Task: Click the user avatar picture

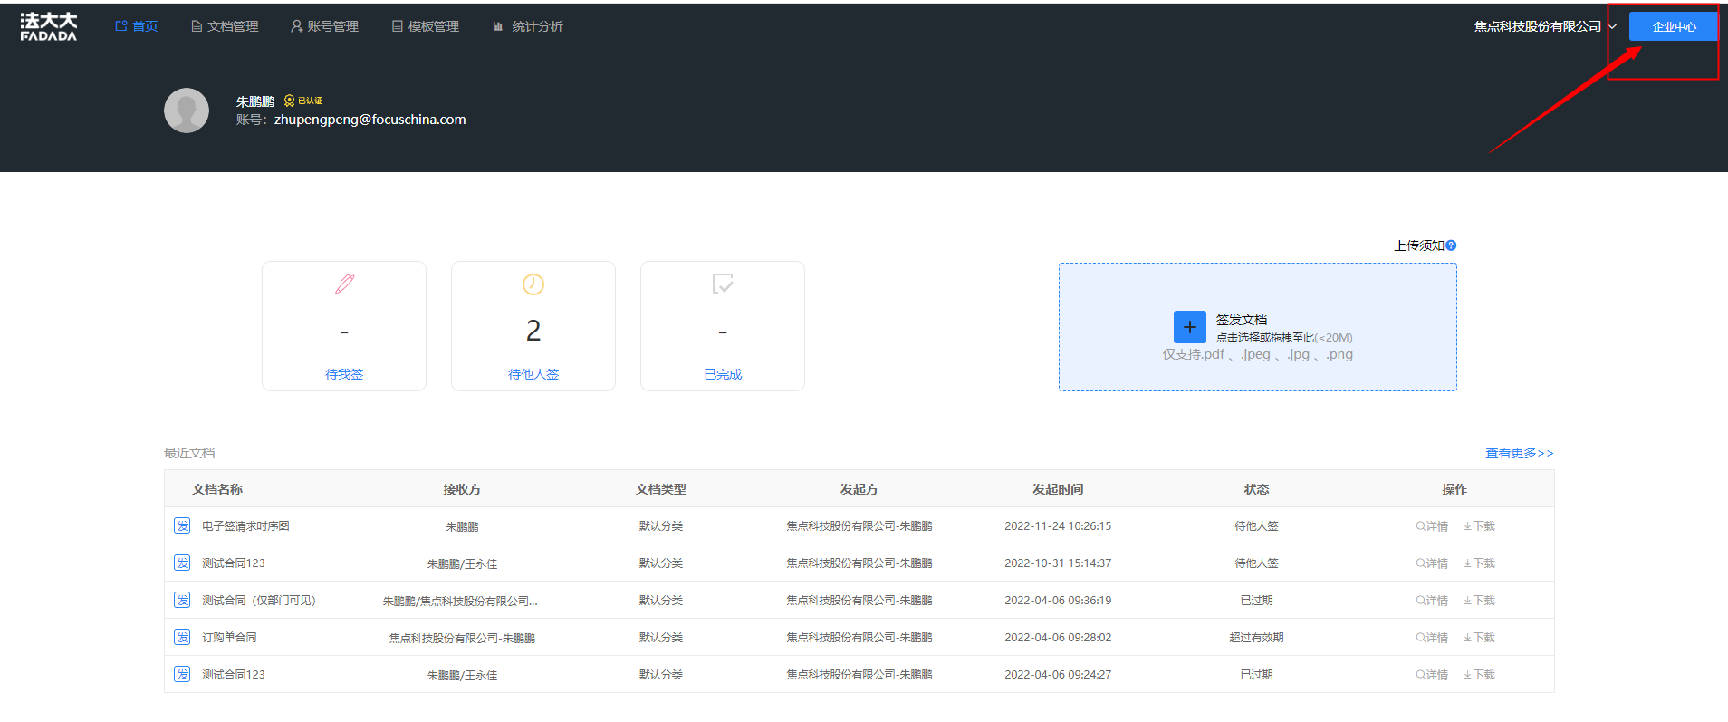Action: coord(187,111)
